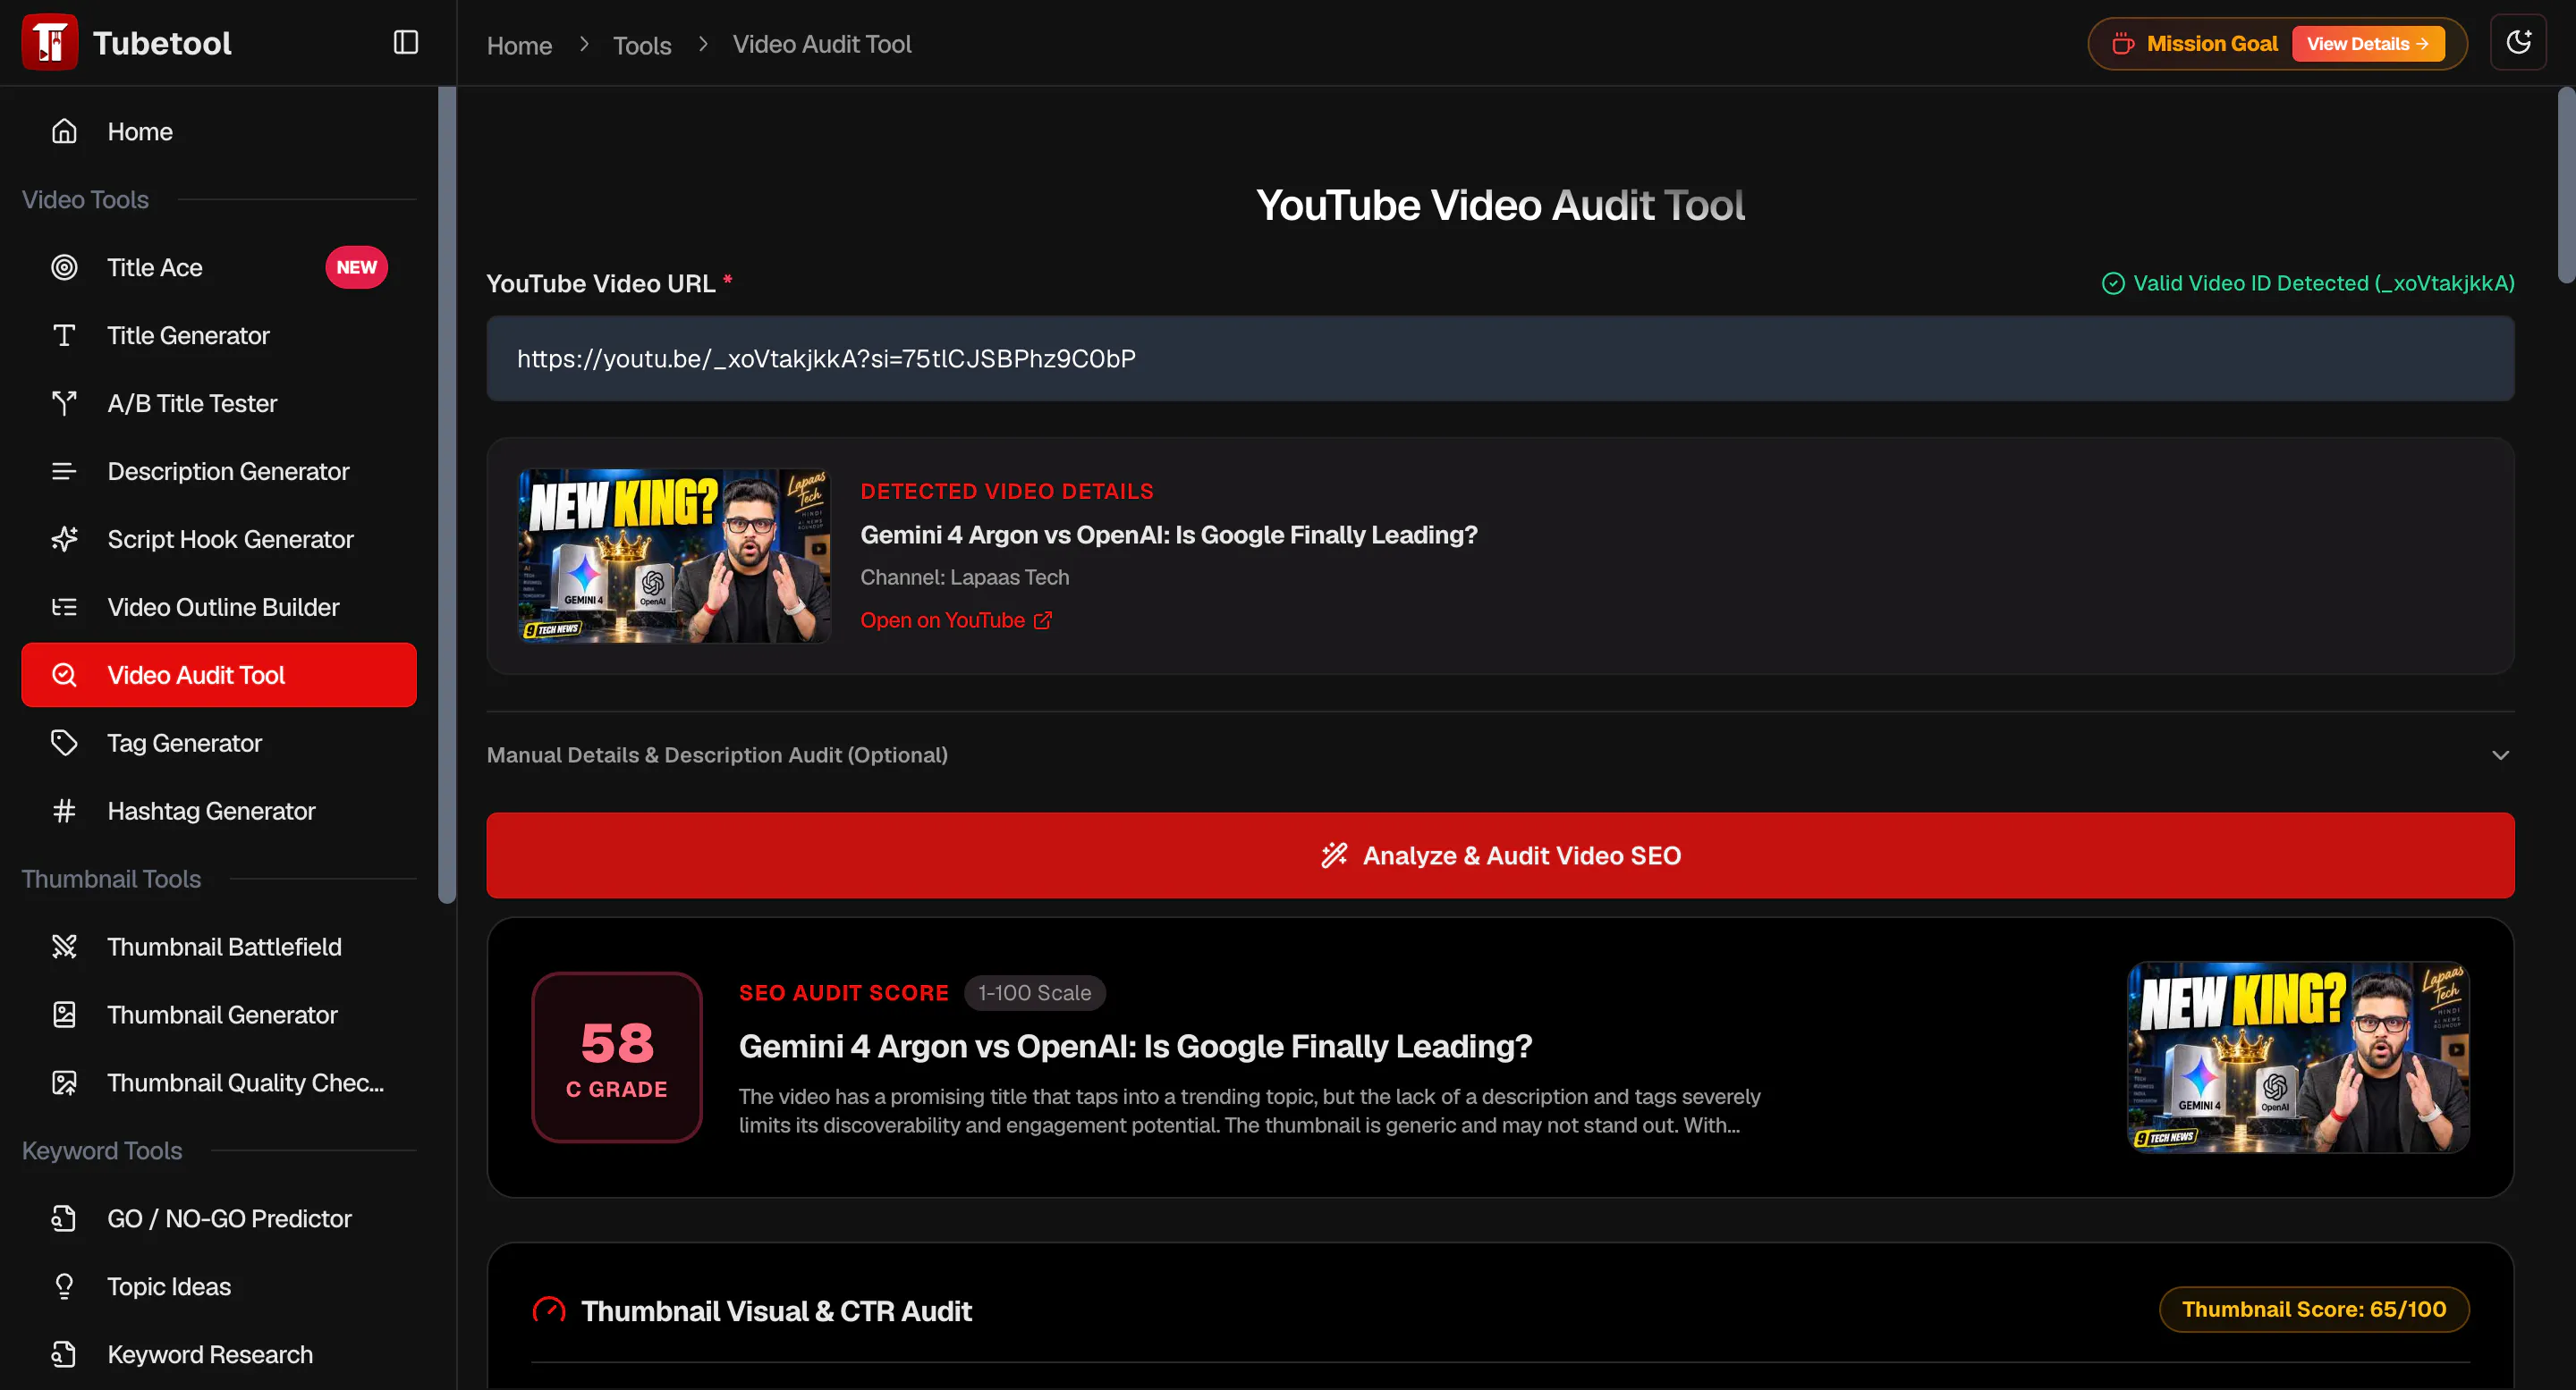Open the Title Generator T icon

click(x=64, y=336)
